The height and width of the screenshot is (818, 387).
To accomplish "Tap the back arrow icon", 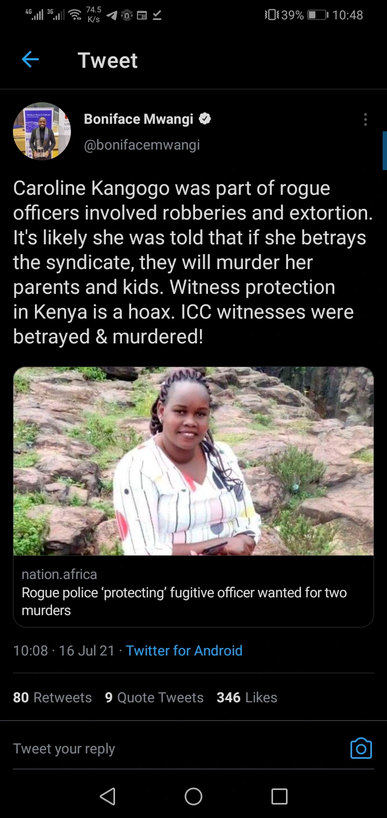I will (30, 60).
